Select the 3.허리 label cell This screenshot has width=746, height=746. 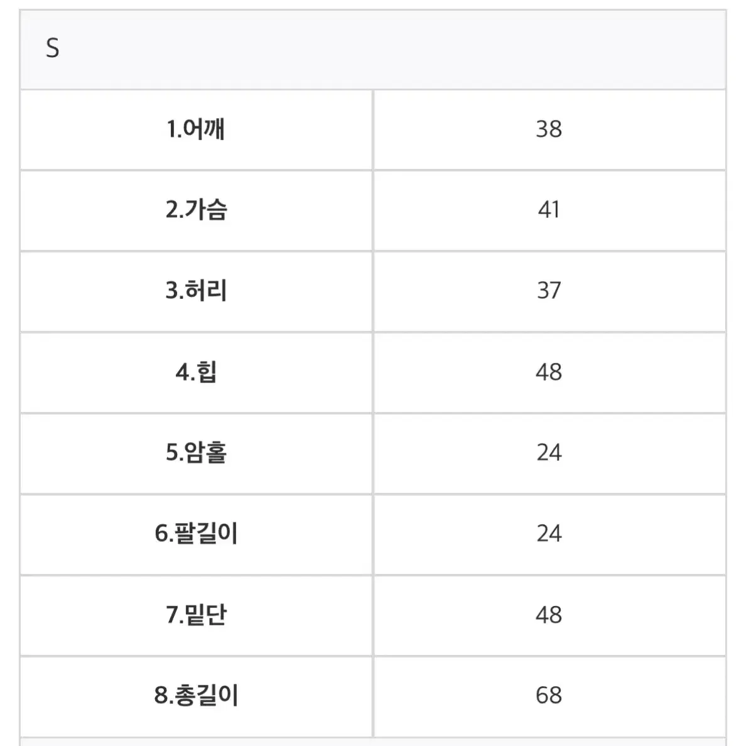click(196, 291)
